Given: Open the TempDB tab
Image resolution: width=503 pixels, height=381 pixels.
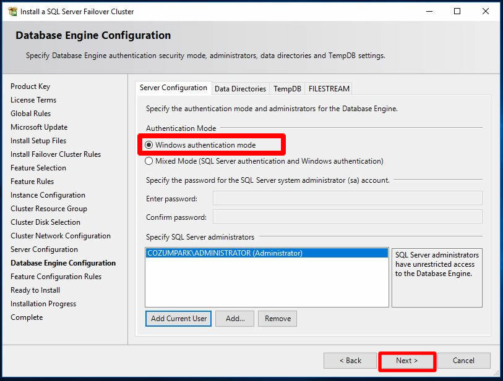Looking at the screenshot, I should click(x=287, y=89).
